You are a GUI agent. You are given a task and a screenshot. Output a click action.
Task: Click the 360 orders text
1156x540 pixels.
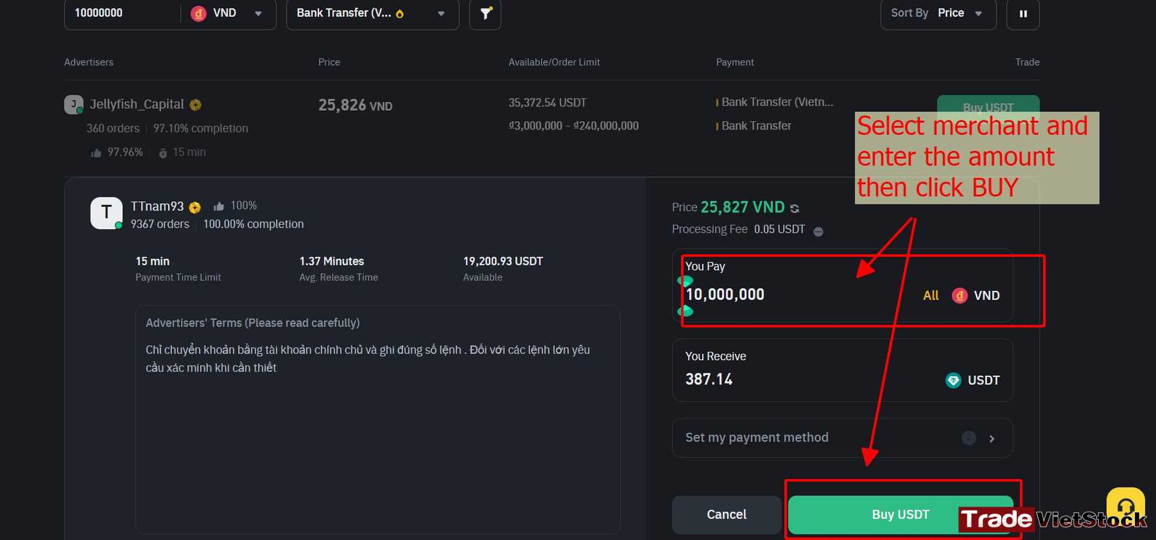pyautogui.click(x=113, y=128)
